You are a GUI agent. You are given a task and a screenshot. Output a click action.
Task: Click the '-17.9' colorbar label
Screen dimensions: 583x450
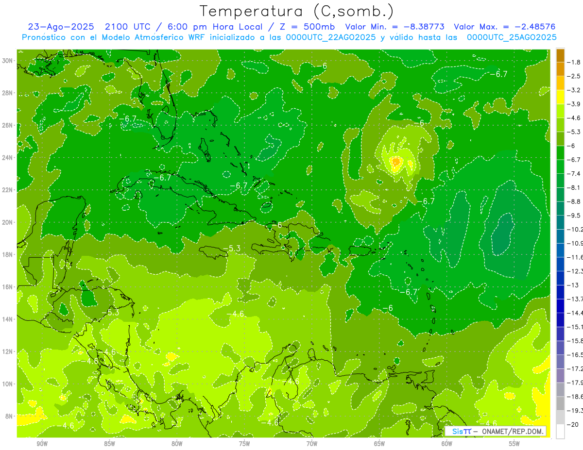click(x=575, y=383)
